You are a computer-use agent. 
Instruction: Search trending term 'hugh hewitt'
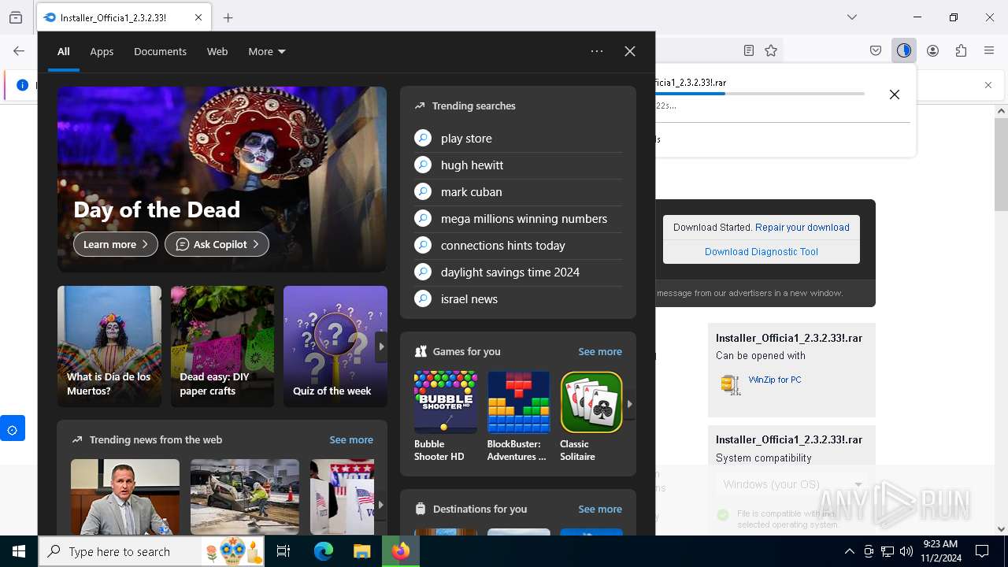[518, 165]
